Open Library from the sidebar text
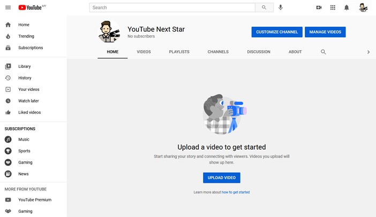This screenshot has height=217, width=376. pyautogui.click(x=25, y=66)
